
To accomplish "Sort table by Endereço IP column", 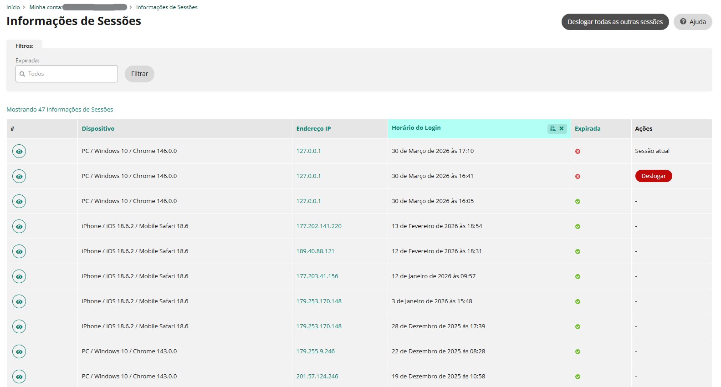I will pos(313,129).
